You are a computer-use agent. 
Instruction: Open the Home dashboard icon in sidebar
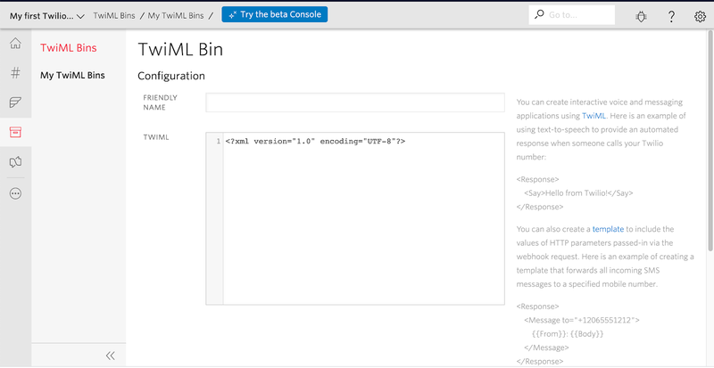(15, 44)
